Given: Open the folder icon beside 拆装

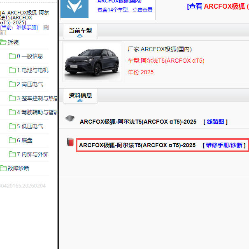Looking at the screenshot, I should pyautogui.click(x=3, y=42).
